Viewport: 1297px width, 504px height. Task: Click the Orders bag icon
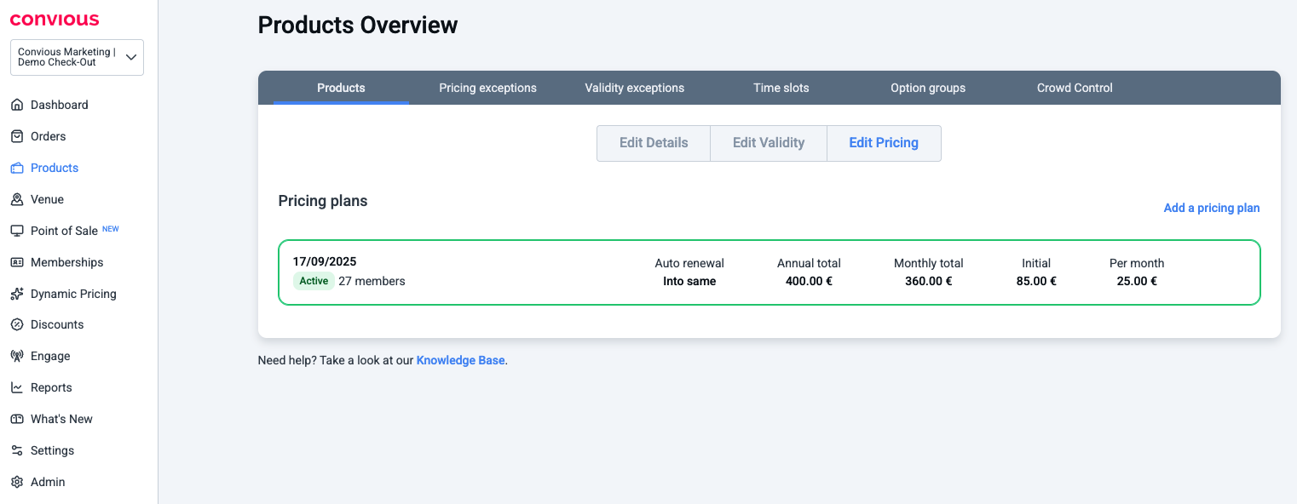[x=16, y=136]
